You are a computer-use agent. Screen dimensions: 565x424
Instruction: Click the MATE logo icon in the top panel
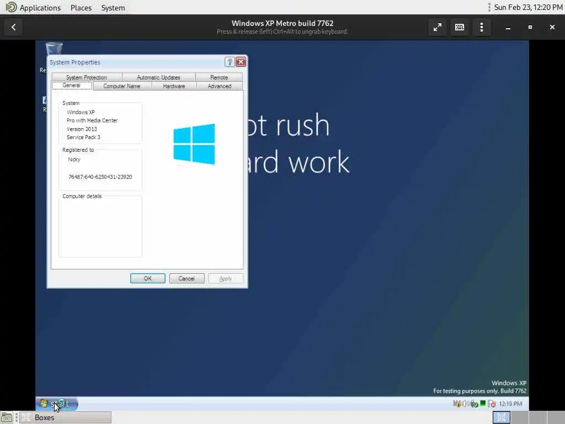tap(11, 7)
